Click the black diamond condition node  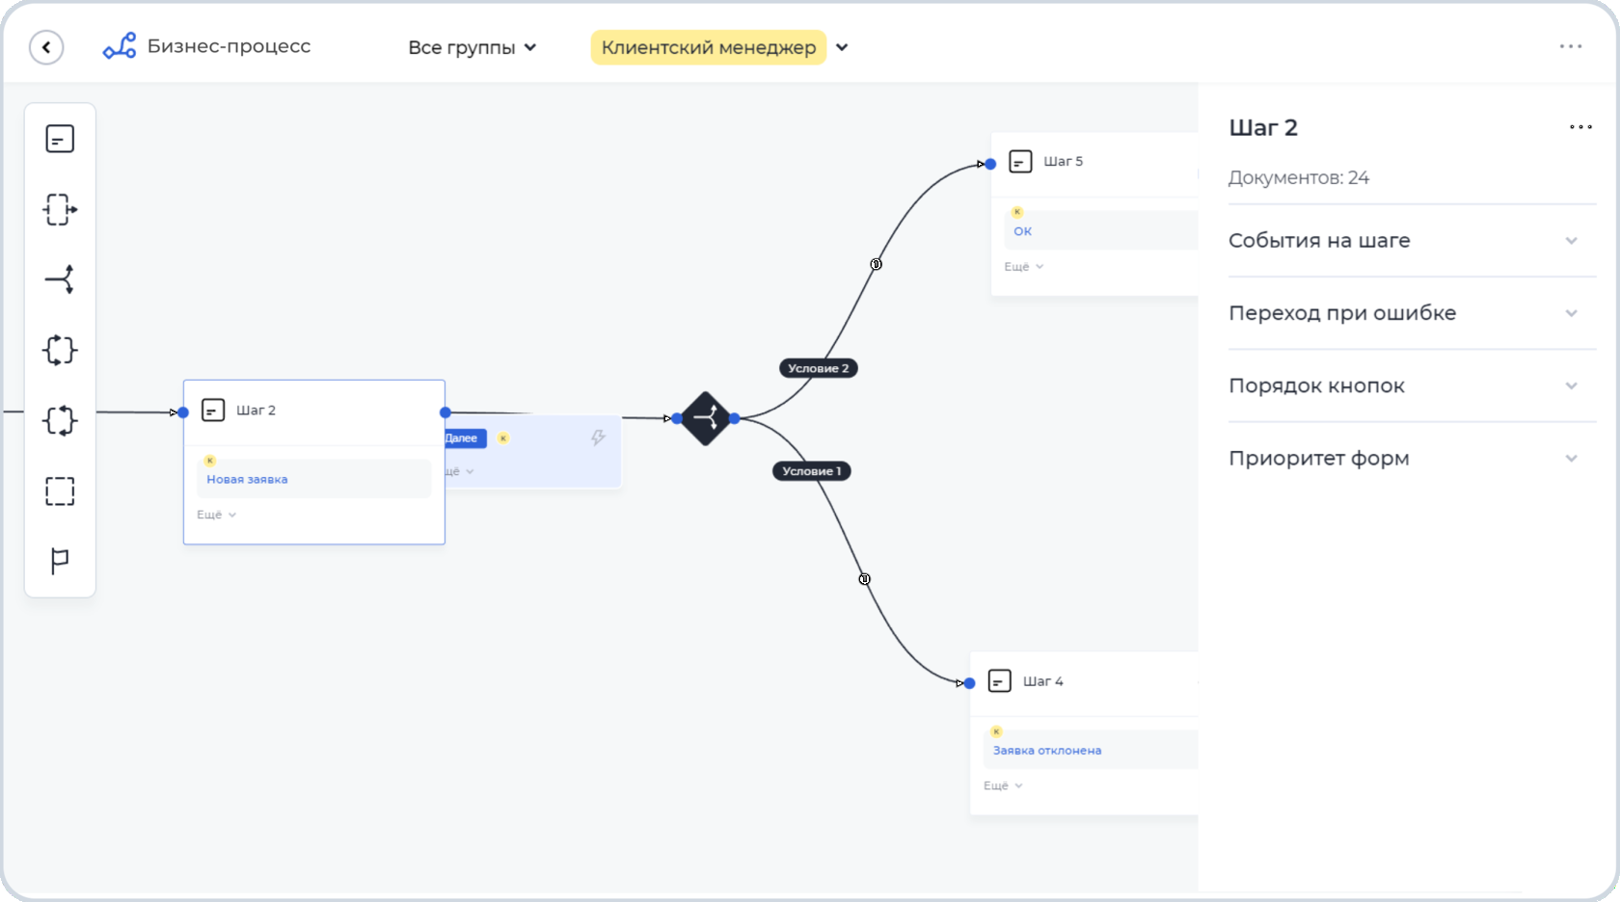(706, 418)
